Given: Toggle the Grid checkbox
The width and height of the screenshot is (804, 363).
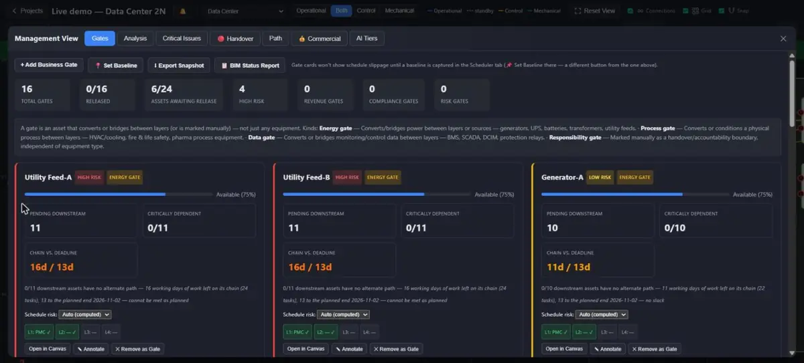Looking at the screenshot, I should tap(686, 11).
